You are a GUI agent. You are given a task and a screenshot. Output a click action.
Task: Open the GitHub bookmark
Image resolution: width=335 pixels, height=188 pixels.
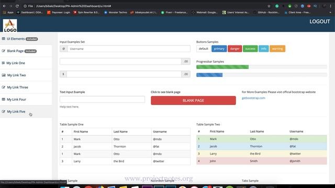click(x=266, y=13)
